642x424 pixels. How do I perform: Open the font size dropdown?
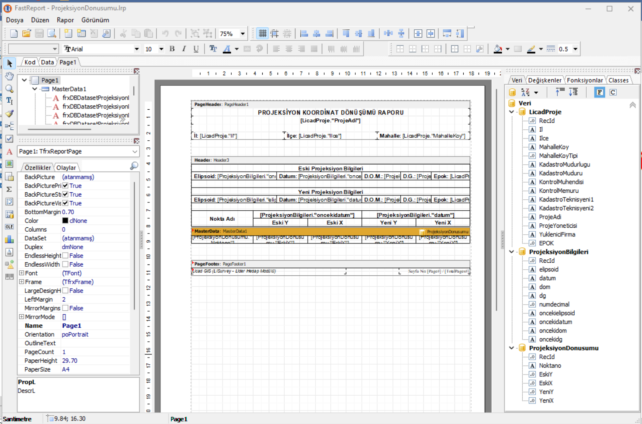161,49
